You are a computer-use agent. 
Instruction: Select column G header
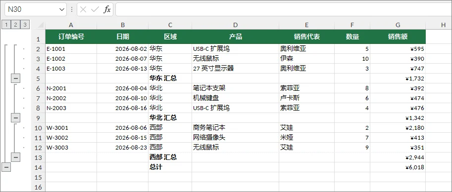pos(398,25)
